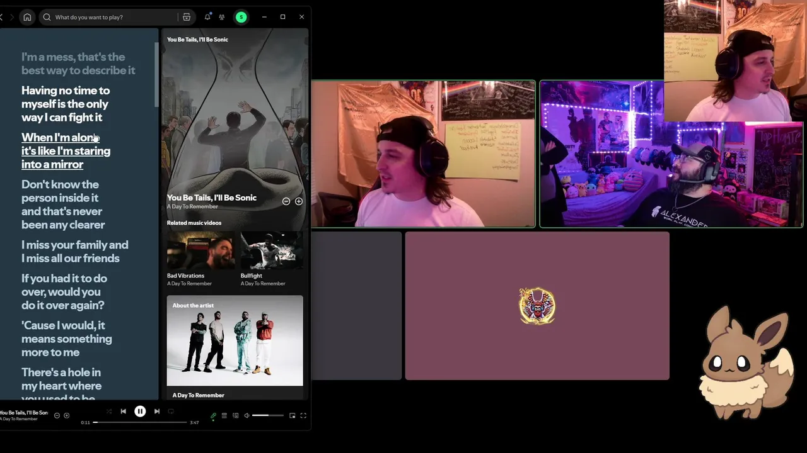
Task: Open Bad Vibrations music video thumbnail
Action: (200, 250)
